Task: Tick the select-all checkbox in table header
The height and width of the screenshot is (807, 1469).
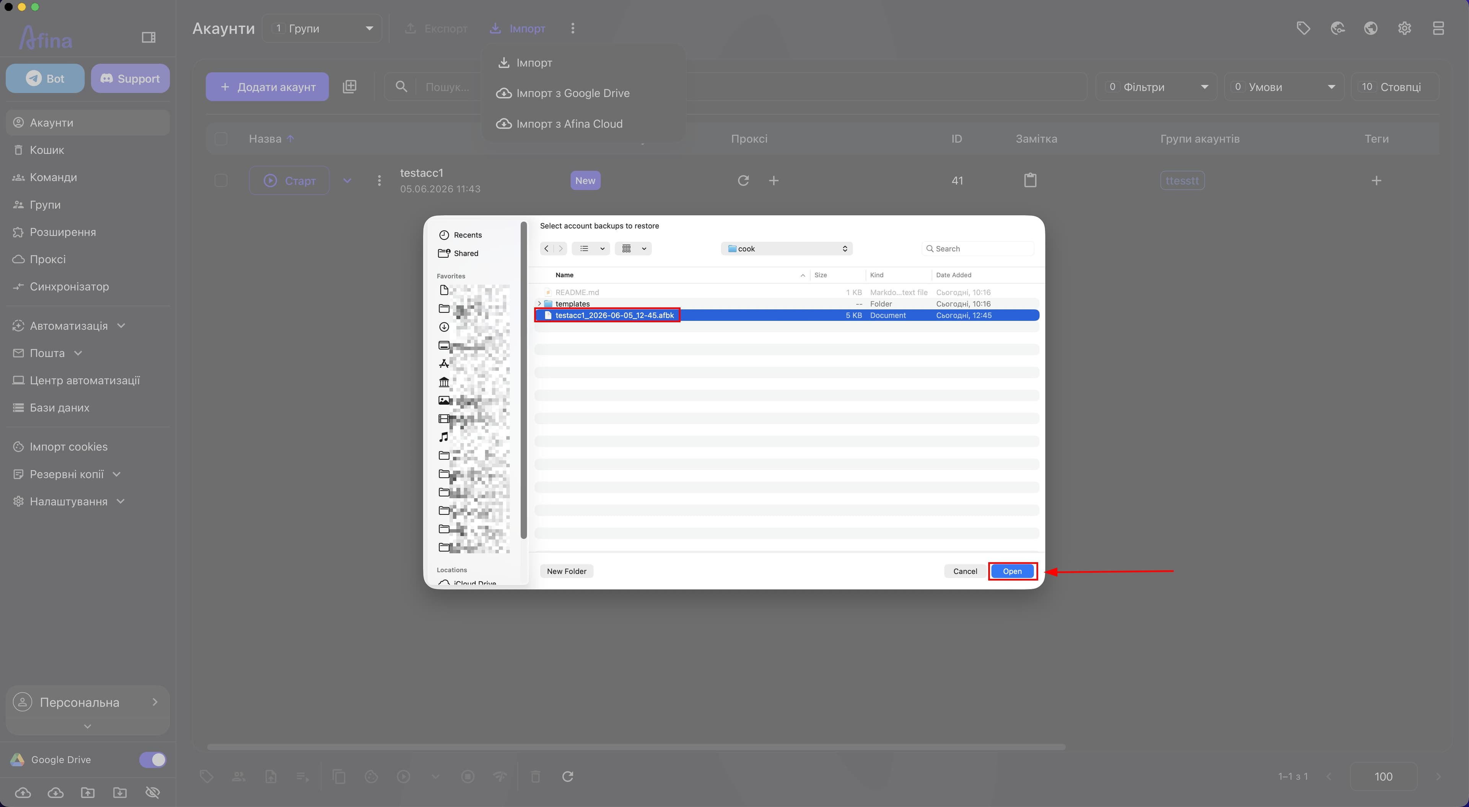Action: (x=221, y=138)
